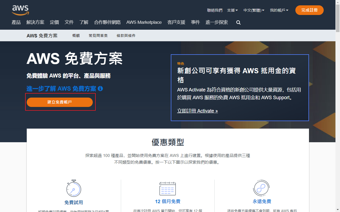Image resolution: width=340 pixels, height=212 pixels.
Task: Click the 立即註冊 Activate link
Action: (198, 111)
